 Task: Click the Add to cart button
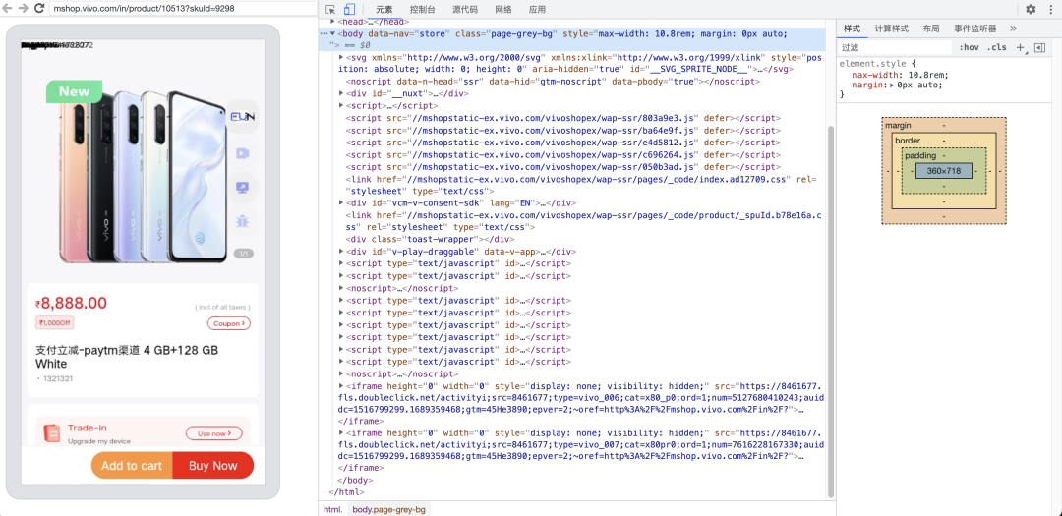click(x=132, y=465)
